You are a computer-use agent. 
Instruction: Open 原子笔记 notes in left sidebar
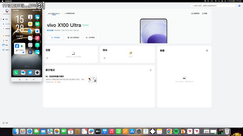(x=6, y=36)
